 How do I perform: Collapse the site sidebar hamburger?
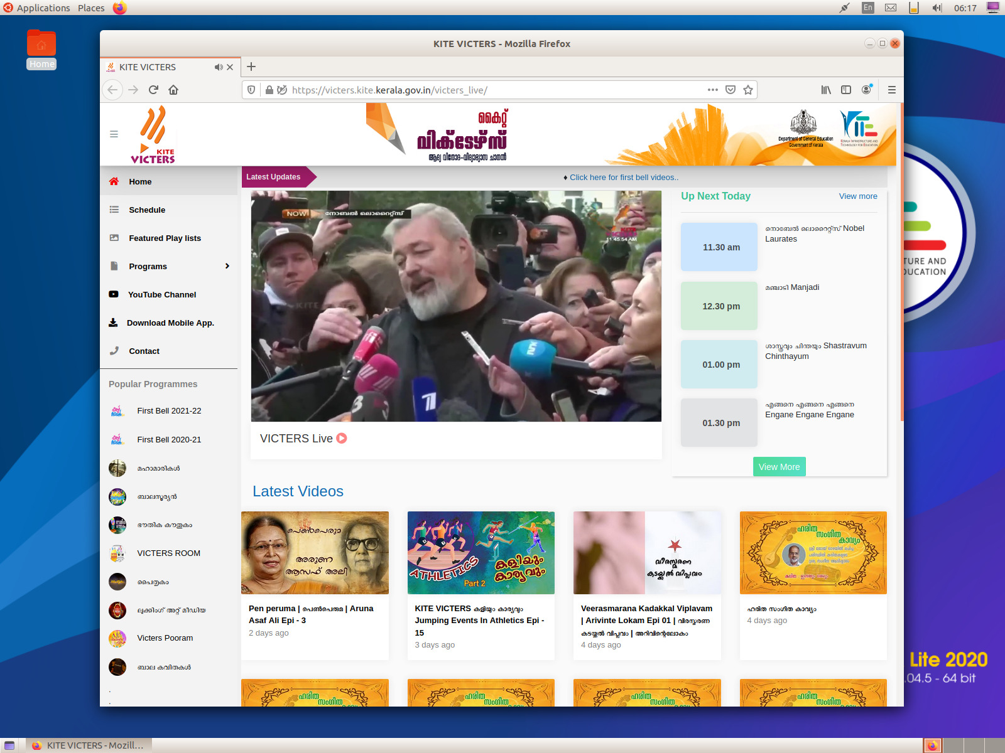[x=114, y=134]
